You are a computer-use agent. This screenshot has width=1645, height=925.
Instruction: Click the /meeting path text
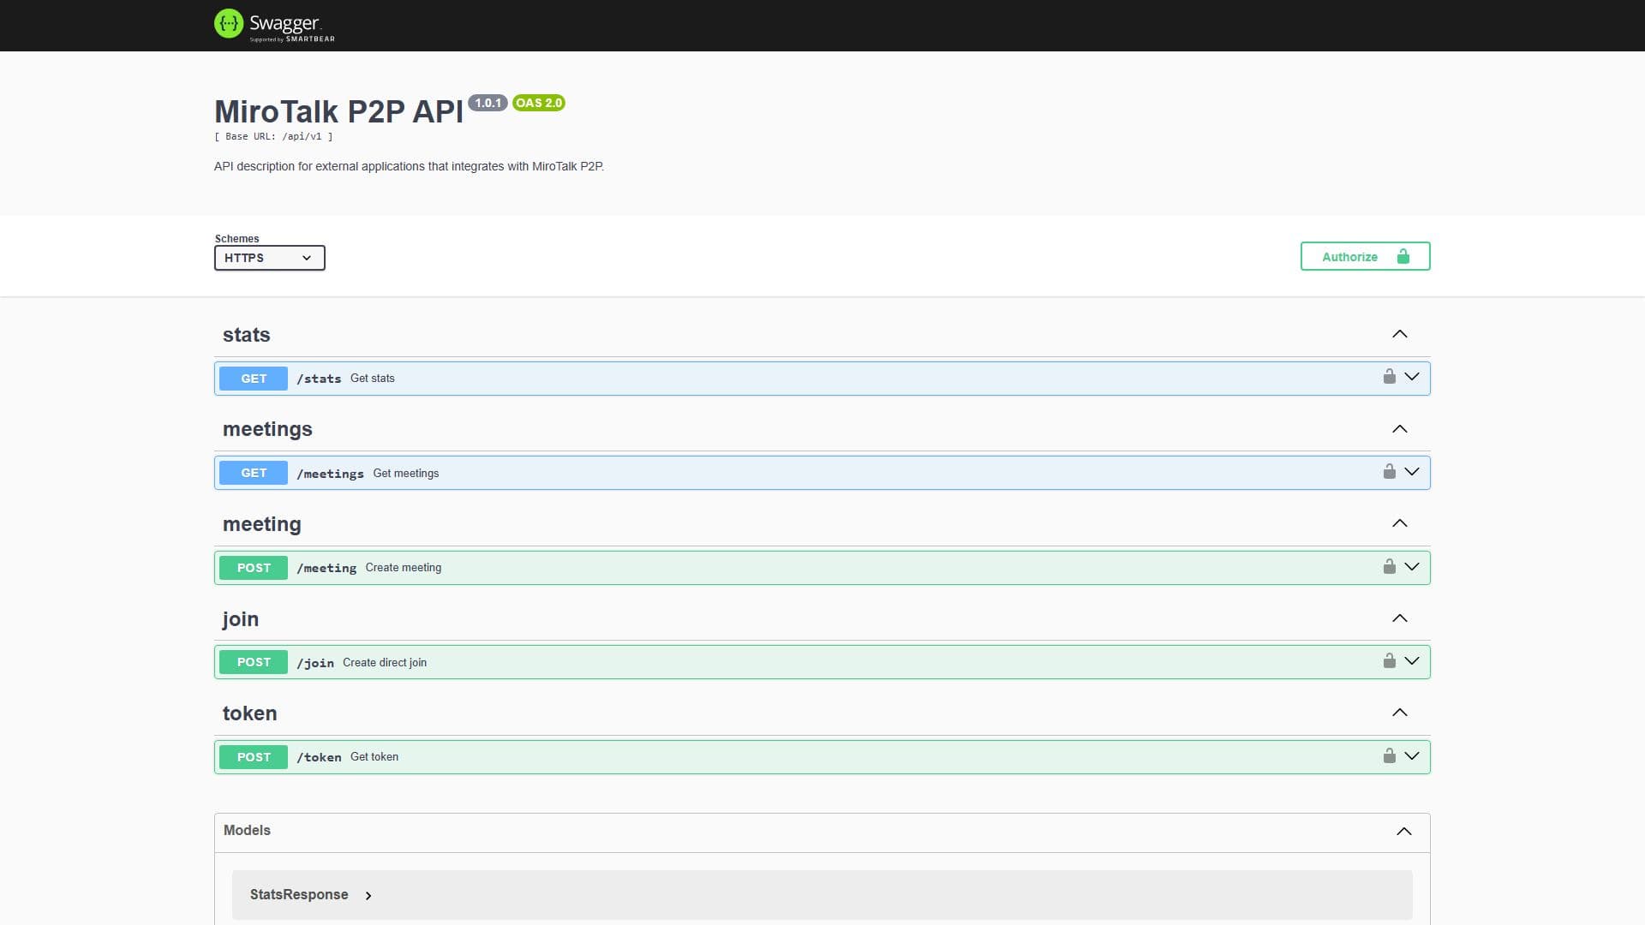326,568
